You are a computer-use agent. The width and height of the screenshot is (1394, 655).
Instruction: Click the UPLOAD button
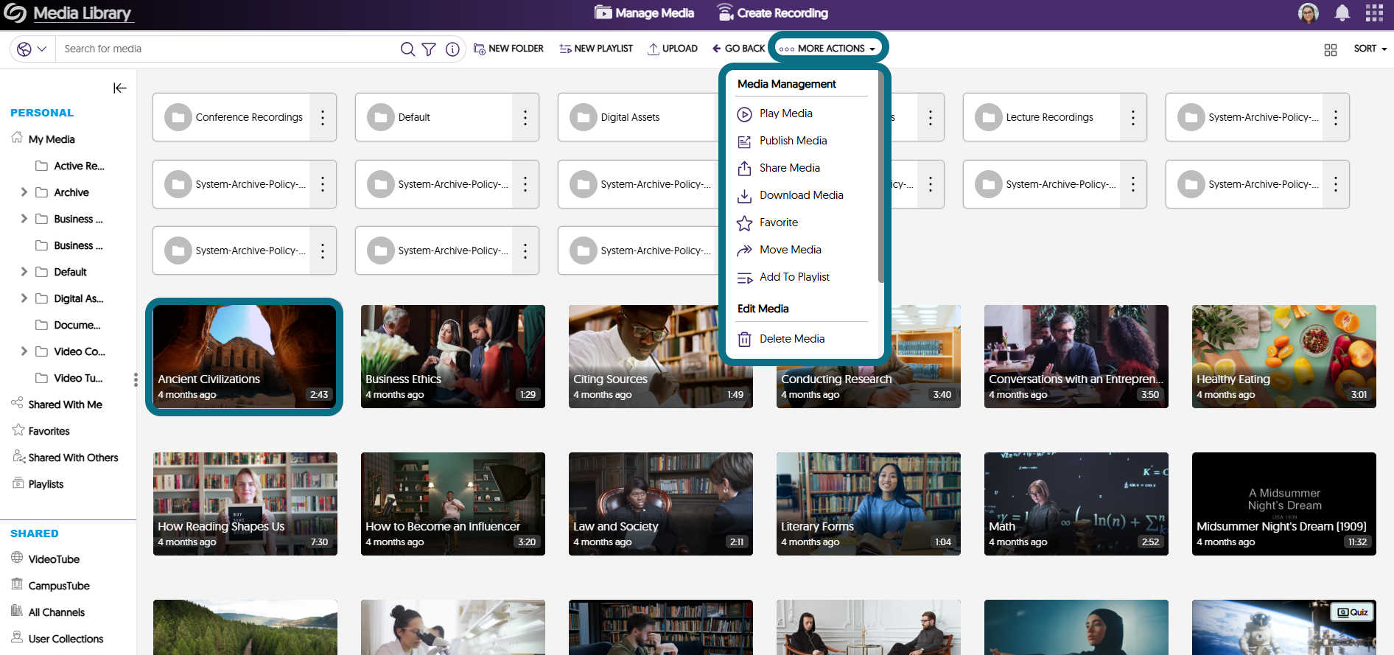672,49
